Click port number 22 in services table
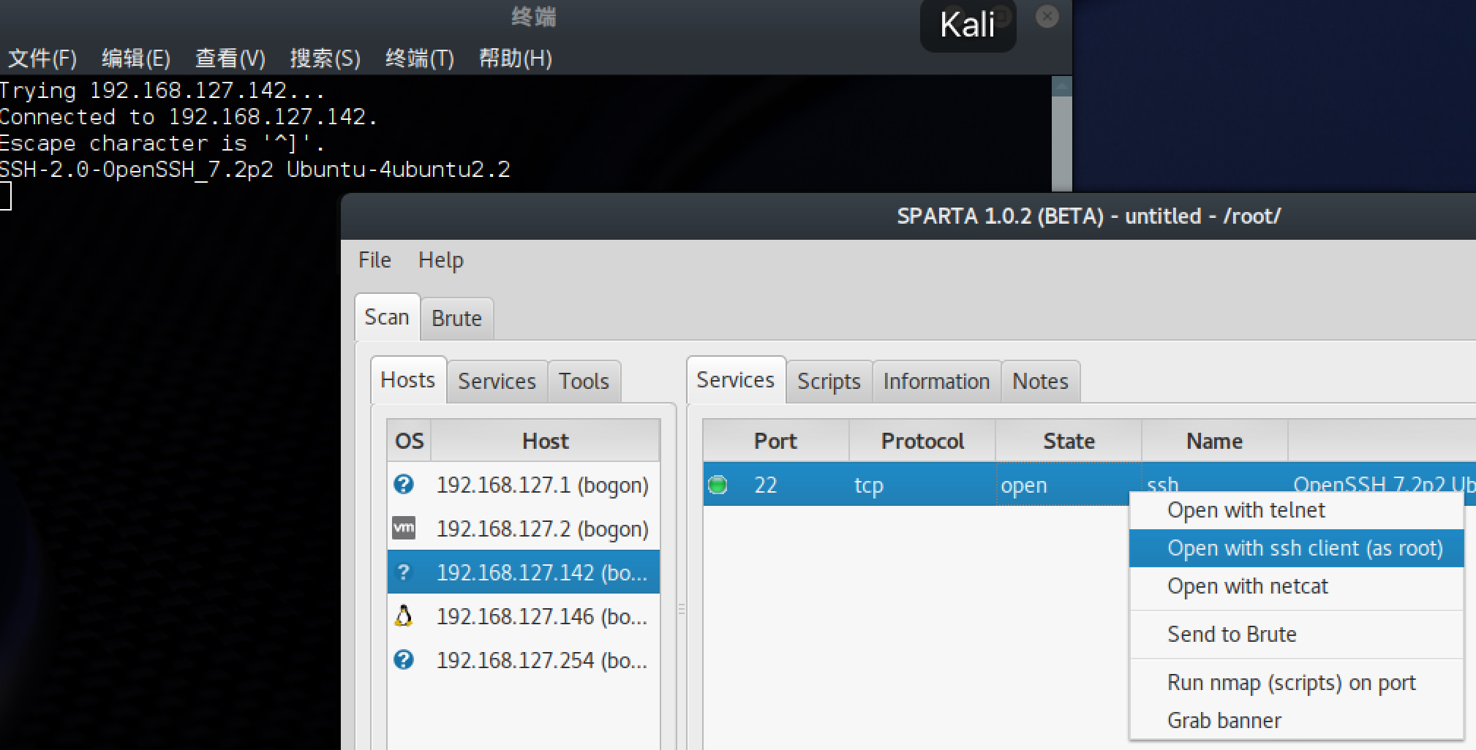 tap(766, 485)
